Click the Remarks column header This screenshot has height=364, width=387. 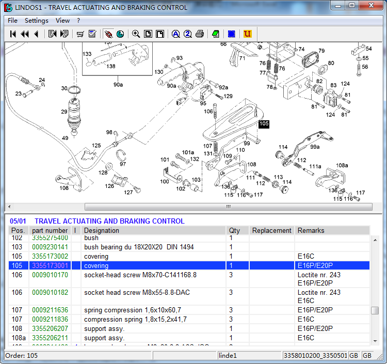coord(332,230)
